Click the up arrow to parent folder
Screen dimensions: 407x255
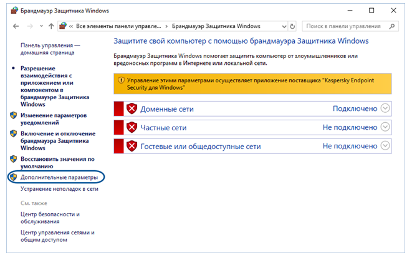click(x=50, y=26)
